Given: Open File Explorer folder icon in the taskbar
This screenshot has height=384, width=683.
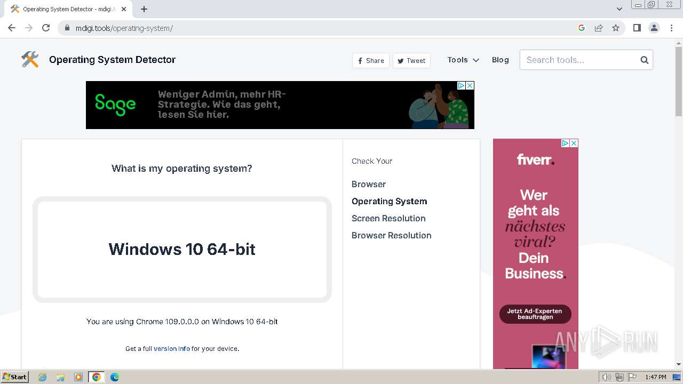Looking at the screenshot, I should click(60, 377).
